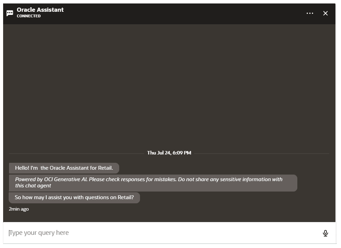This screenshot has height=248, width=341.
Task: Click the ellipsis icon in the top bar
Action: click(x=309, y=13)
